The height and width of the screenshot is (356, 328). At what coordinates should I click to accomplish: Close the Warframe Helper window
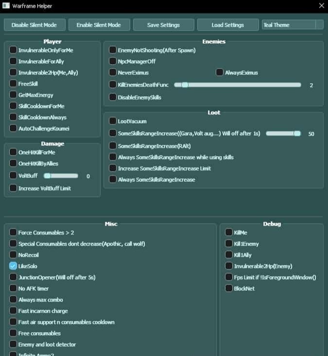[321, 6]
